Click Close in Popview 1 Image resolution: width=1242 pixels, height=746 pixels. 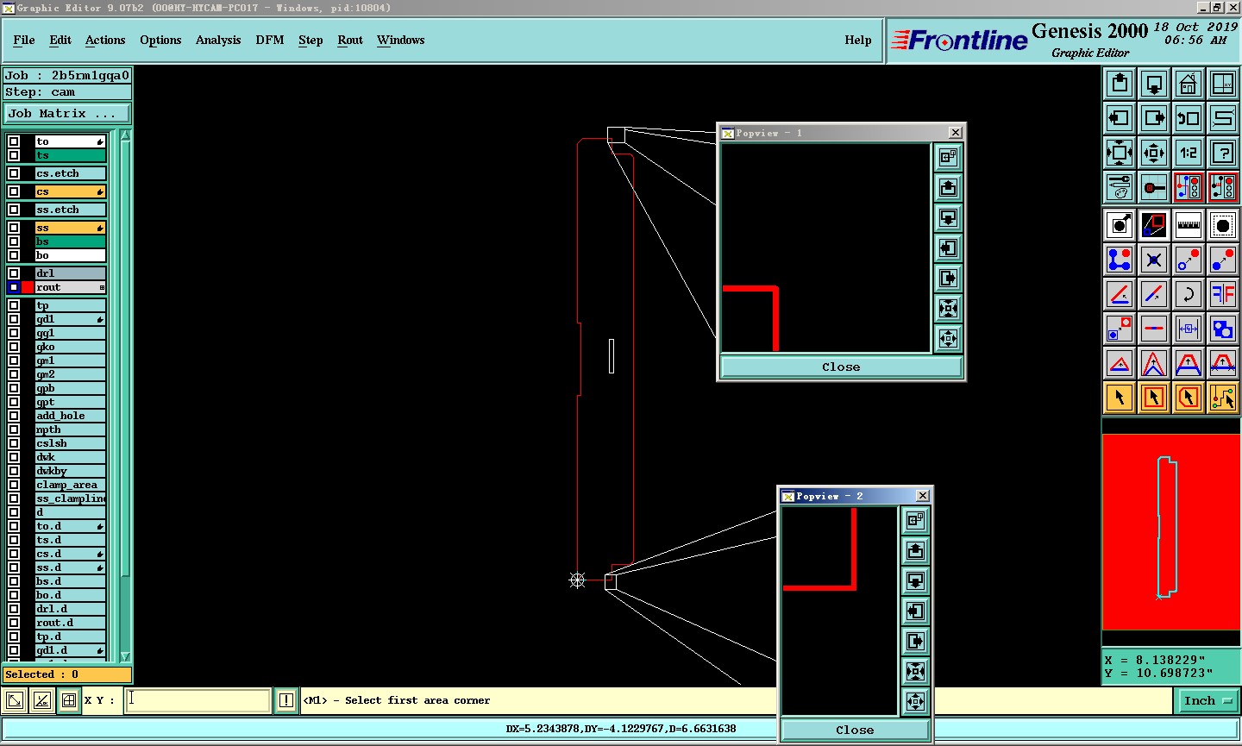click(841, 367)
